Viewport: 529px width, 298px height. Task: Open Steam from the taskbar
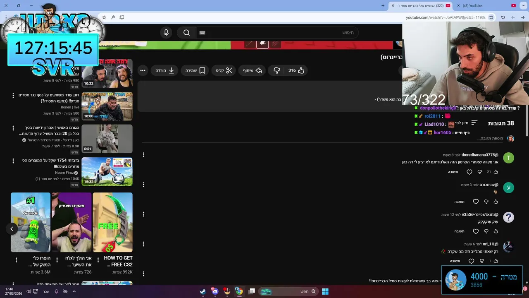click(x=203, y=291)
